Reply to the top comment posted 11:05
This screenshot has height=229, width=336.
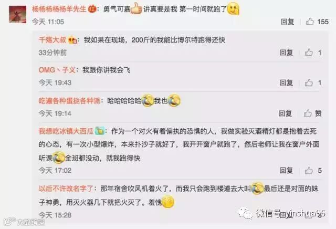(x=287, y=22)
